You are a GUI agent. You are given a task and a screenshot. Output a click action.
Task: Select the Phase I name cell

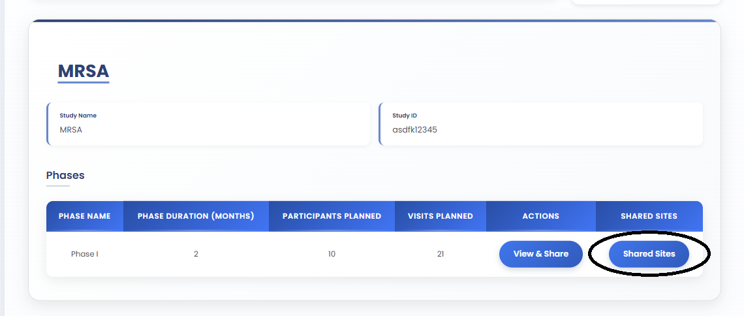tap(85, 254)
